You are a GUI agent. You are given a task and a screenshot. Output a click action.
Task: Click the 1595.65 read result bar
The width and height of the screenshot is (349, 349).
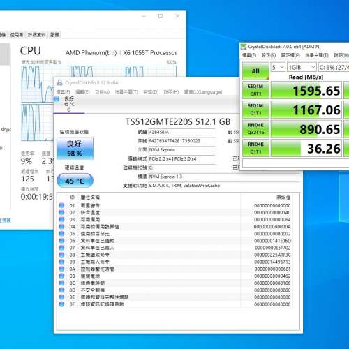click(x=306, y=90)
